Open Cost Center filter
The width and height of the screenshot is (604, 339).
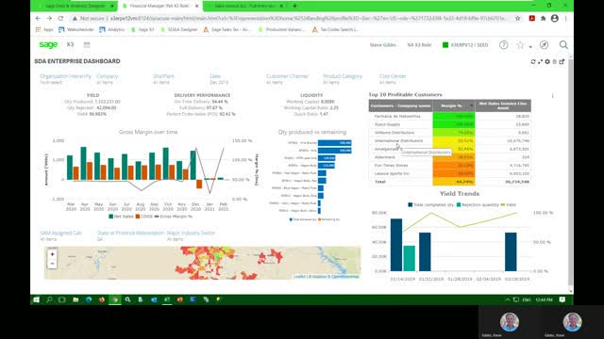coord(393,79)
